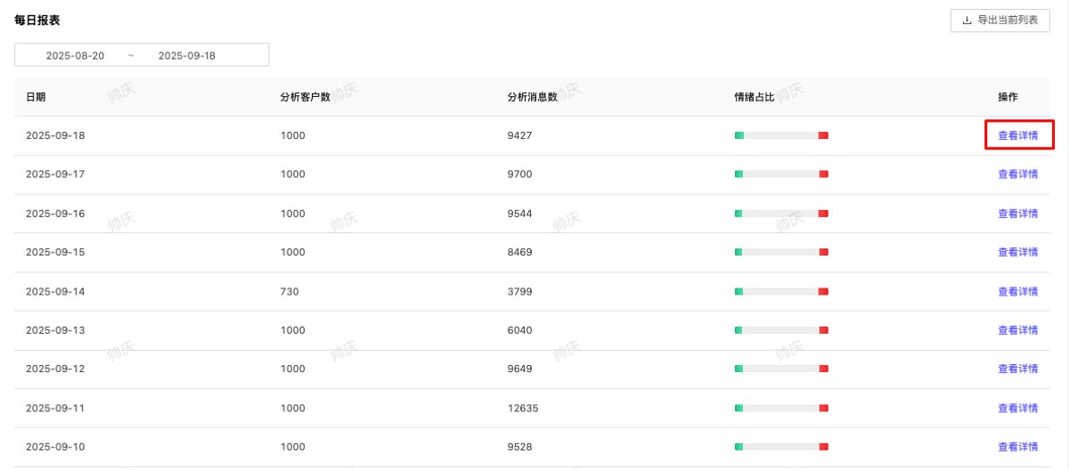Open 查看详情 for the 2025-09-11 row

tap(1017, 409)
